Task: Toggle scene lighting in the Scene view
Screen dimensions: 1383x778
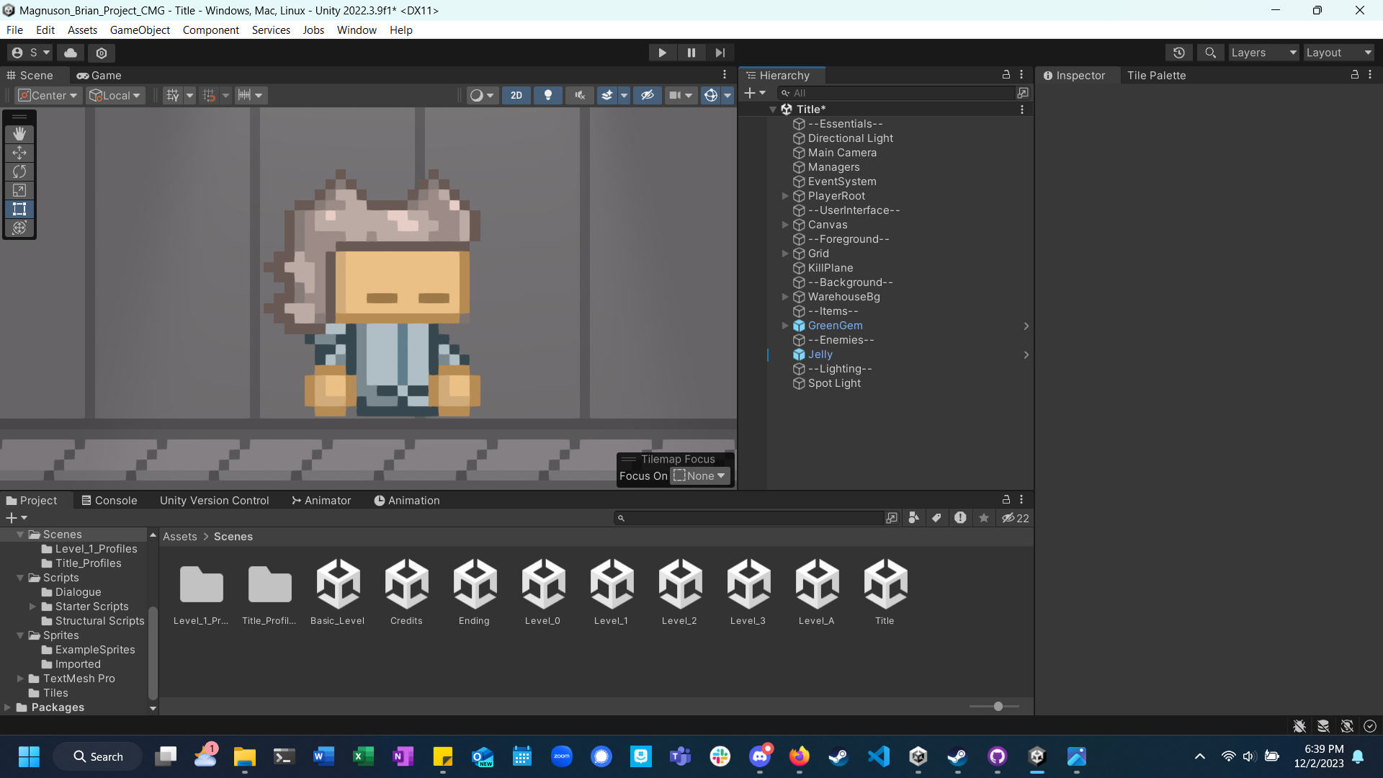Action: pos(547,95)
